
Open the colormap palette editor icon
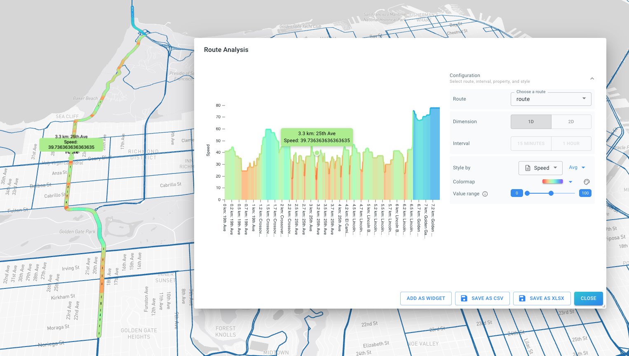click(x=587, y=182)
